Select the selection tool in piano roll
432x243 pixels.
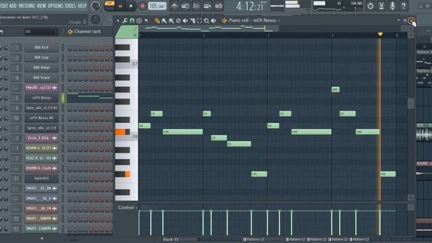click(199, 21)
